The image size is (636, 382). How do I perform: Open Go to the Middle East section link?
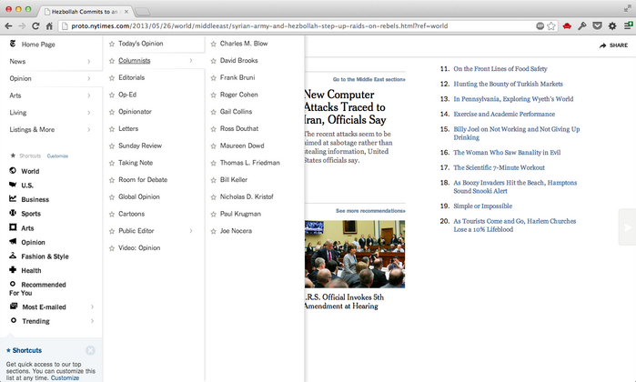click(368, 79)
